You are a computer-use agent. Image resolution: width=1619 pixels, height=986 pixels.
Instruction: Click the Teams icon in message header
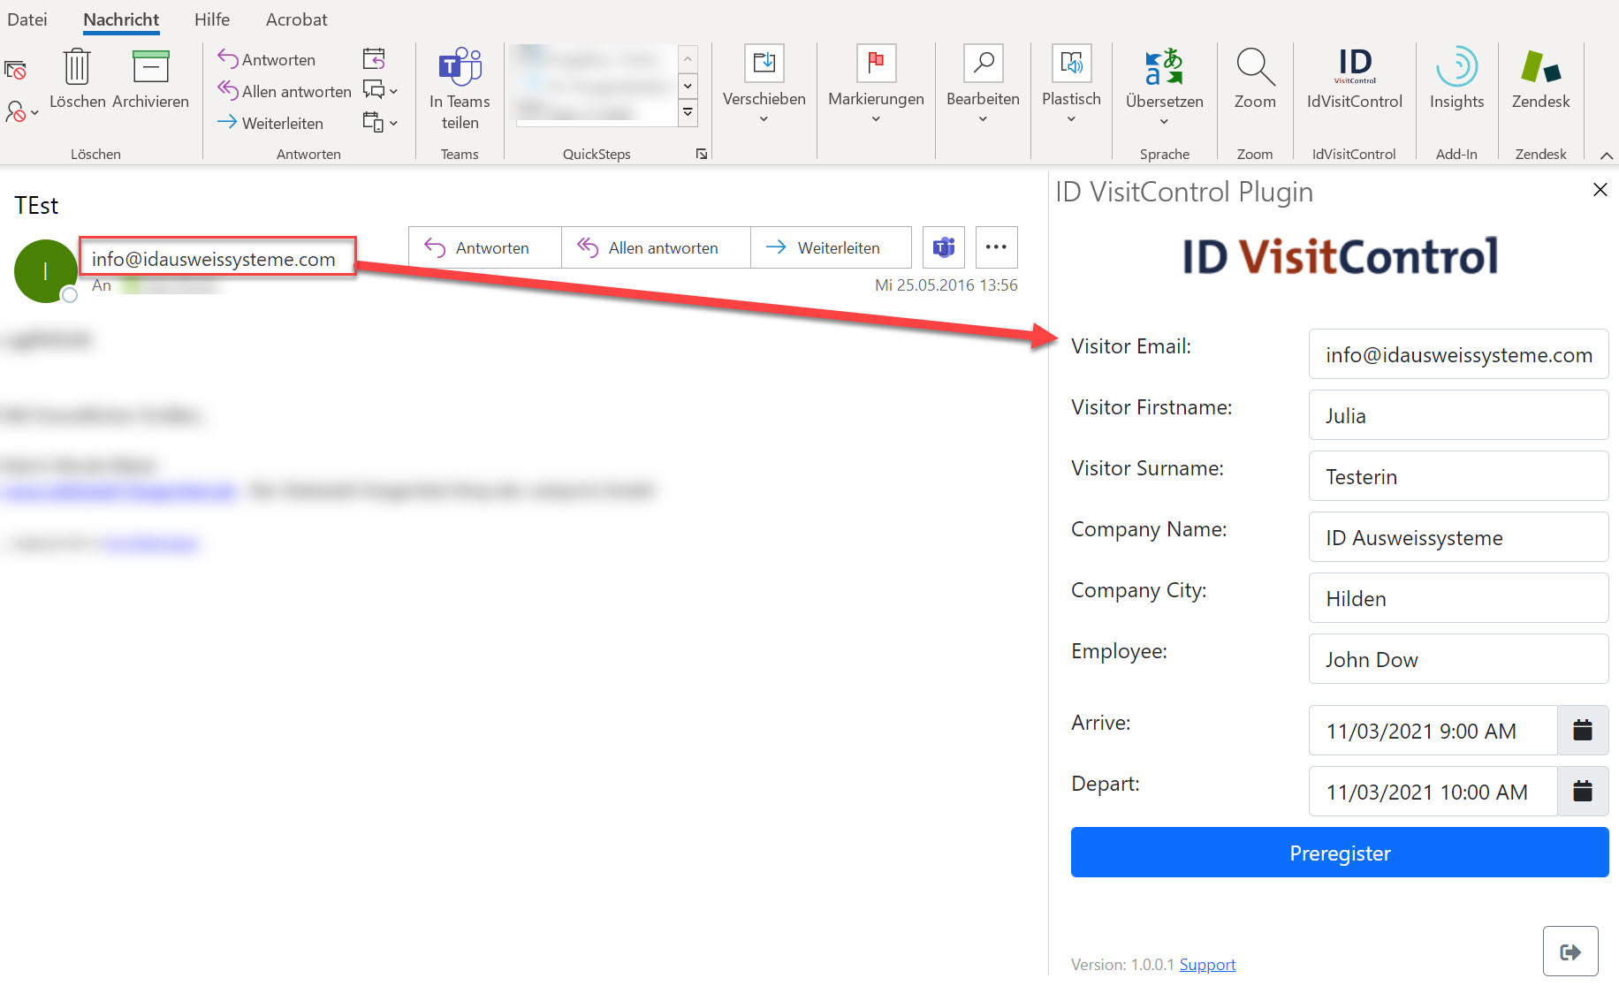tap(944, 247)
